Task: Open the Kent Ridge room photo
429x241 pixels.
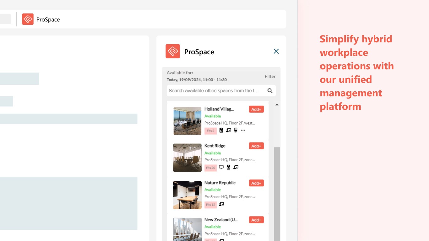Action: pyautogui.click(x=187, y=158)
